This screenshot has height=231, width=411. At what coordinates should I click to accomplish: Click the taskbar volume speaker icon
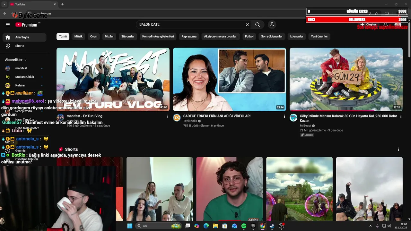389,226
